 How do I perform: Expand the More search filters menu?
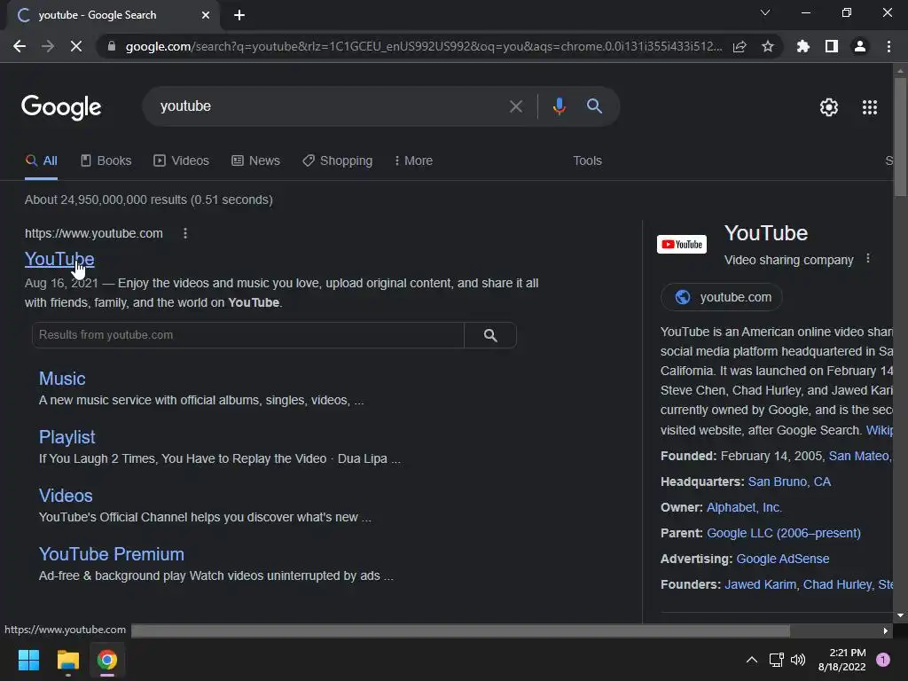(413, 161)
